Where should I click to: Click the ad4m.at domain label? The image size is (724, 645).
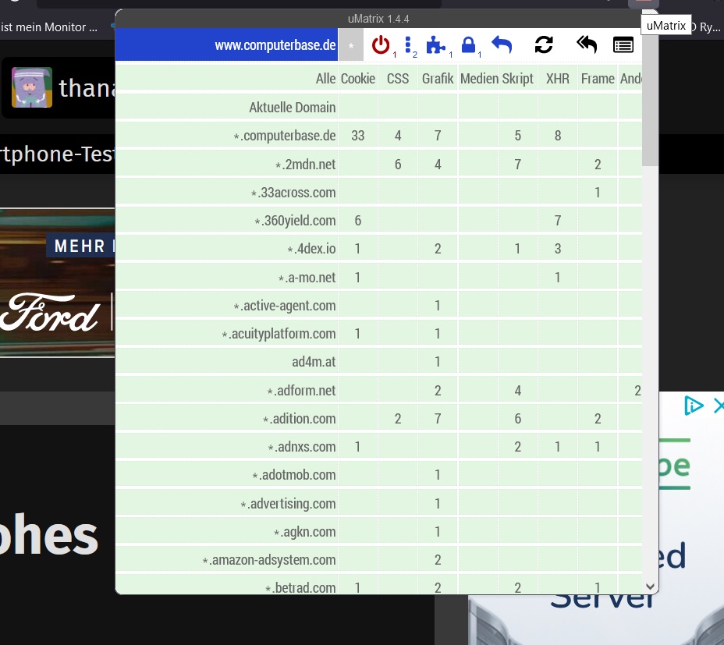point(314,362)
